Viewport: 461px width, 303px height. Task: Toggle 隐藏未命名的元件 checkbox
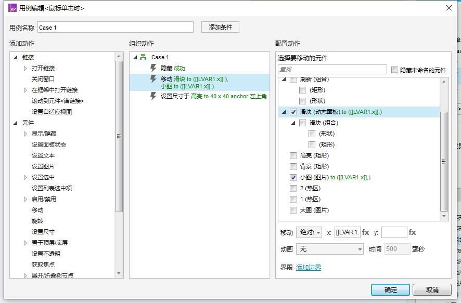pyautogui.click(x=394, y=70)
